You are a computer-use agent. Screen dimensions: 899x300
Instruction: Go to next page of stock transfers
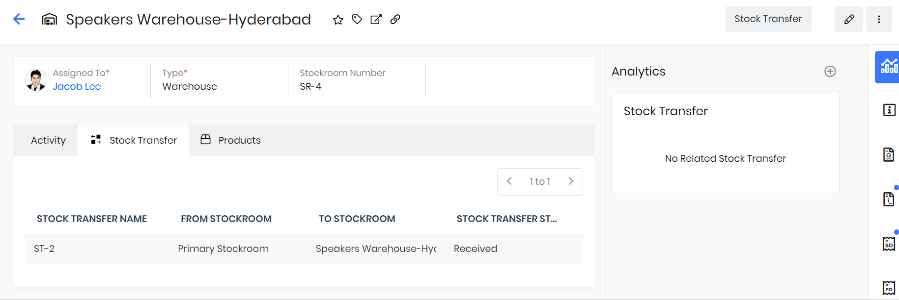coord(570,181)
